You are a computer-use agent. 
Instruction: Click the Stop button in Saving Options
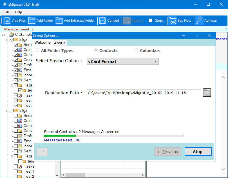click(198, 152)
